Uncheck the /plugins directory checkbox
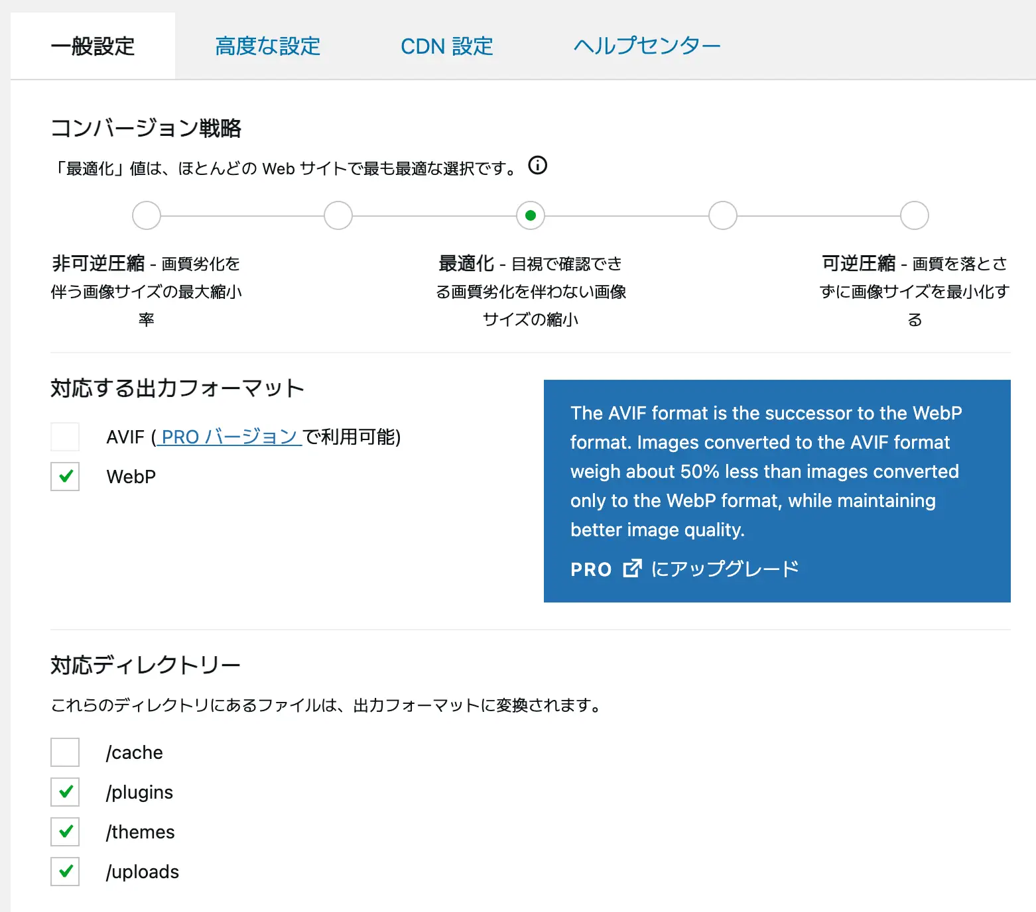This screenshot has width=1036, height=912. [x=65, y=792]
